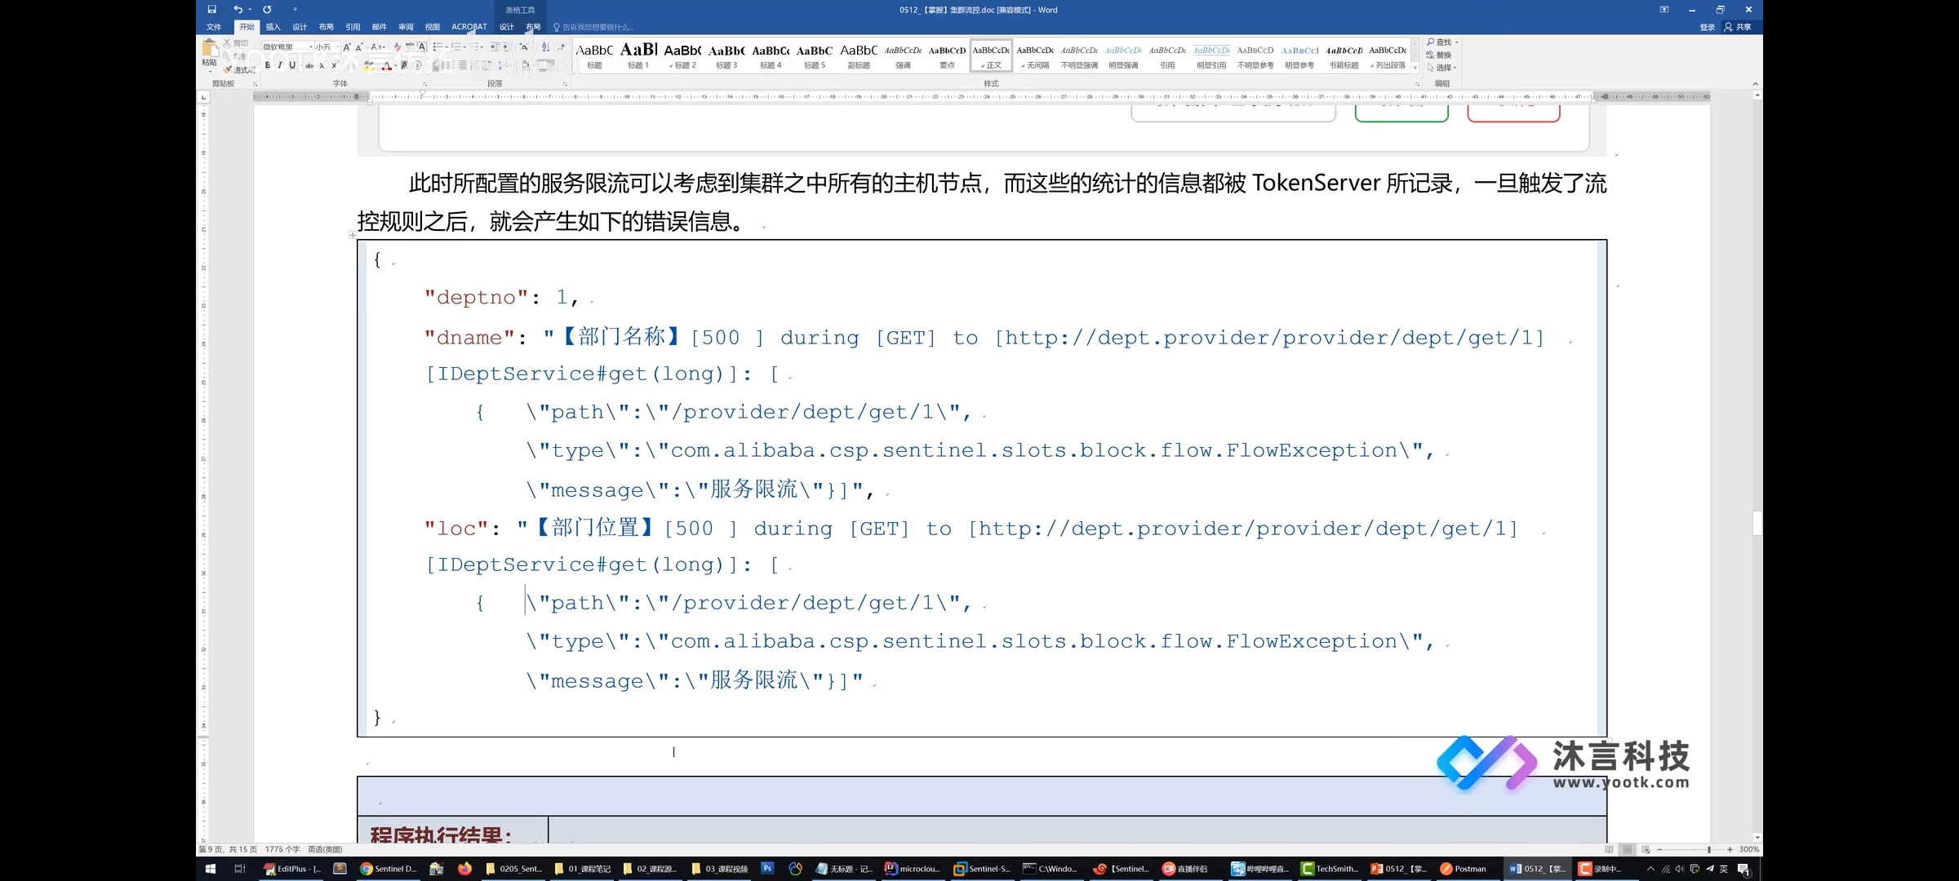The image size is (1959, 881).
Task: Click the 粘贴 paste button
Action: click(210, 55)
